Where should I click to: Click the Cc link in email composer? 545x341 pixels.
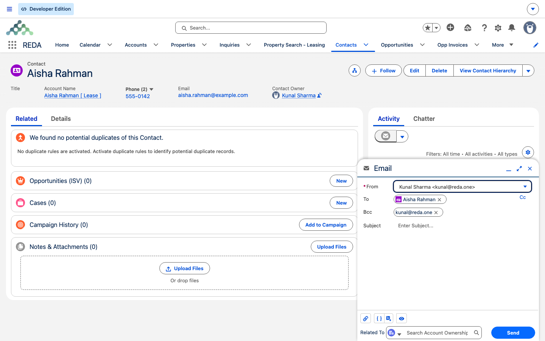[x=523, y=197]
